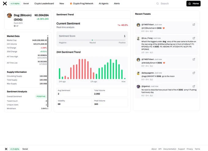Click the Total Volume 2,092 stat card
The image size is (208, 151).
(x=110, y=92)
